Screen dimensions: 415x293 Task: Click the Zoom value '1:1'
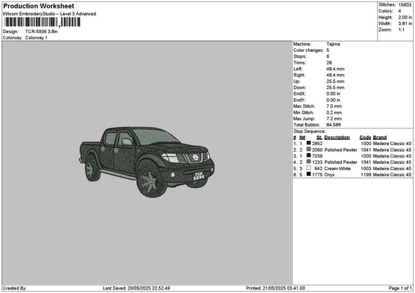point(401,30)
